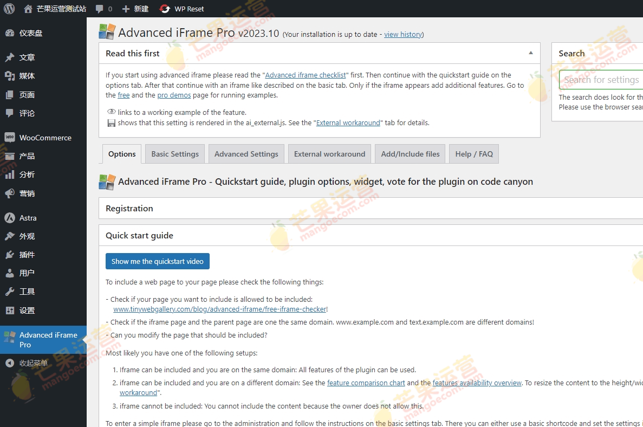Screen dimensions: 643x427
Task: Open the 媒体 (Media) sidebar item
Action: click(x=25, y=76)
